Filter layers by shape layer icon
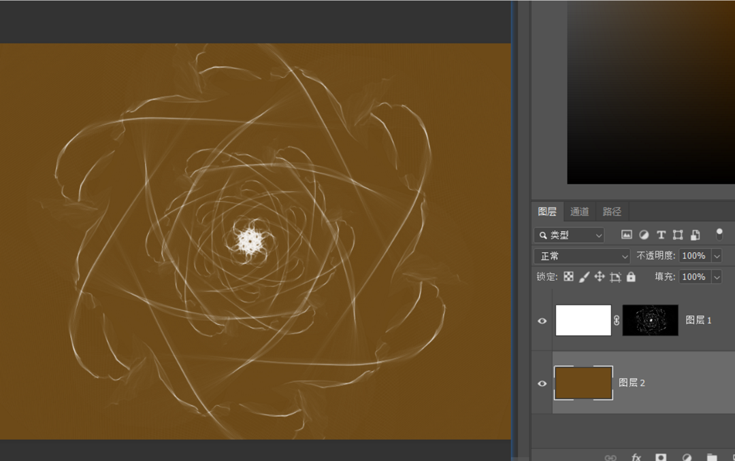This screenshot has height=461, width=735. [x=678, y=235]
